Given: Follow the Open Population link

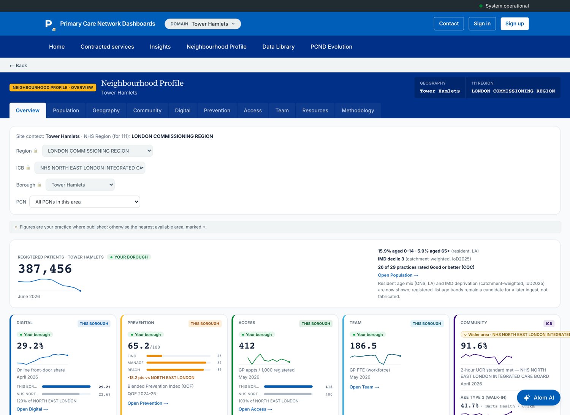Looking at the screenshot, I should point(398,275).
